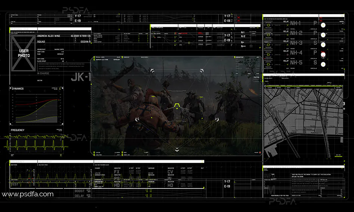Image resolution: width=354 pixels, height=212 pixels.
Task: Click the N++ network entry
Action: click(x=243, y=46)
